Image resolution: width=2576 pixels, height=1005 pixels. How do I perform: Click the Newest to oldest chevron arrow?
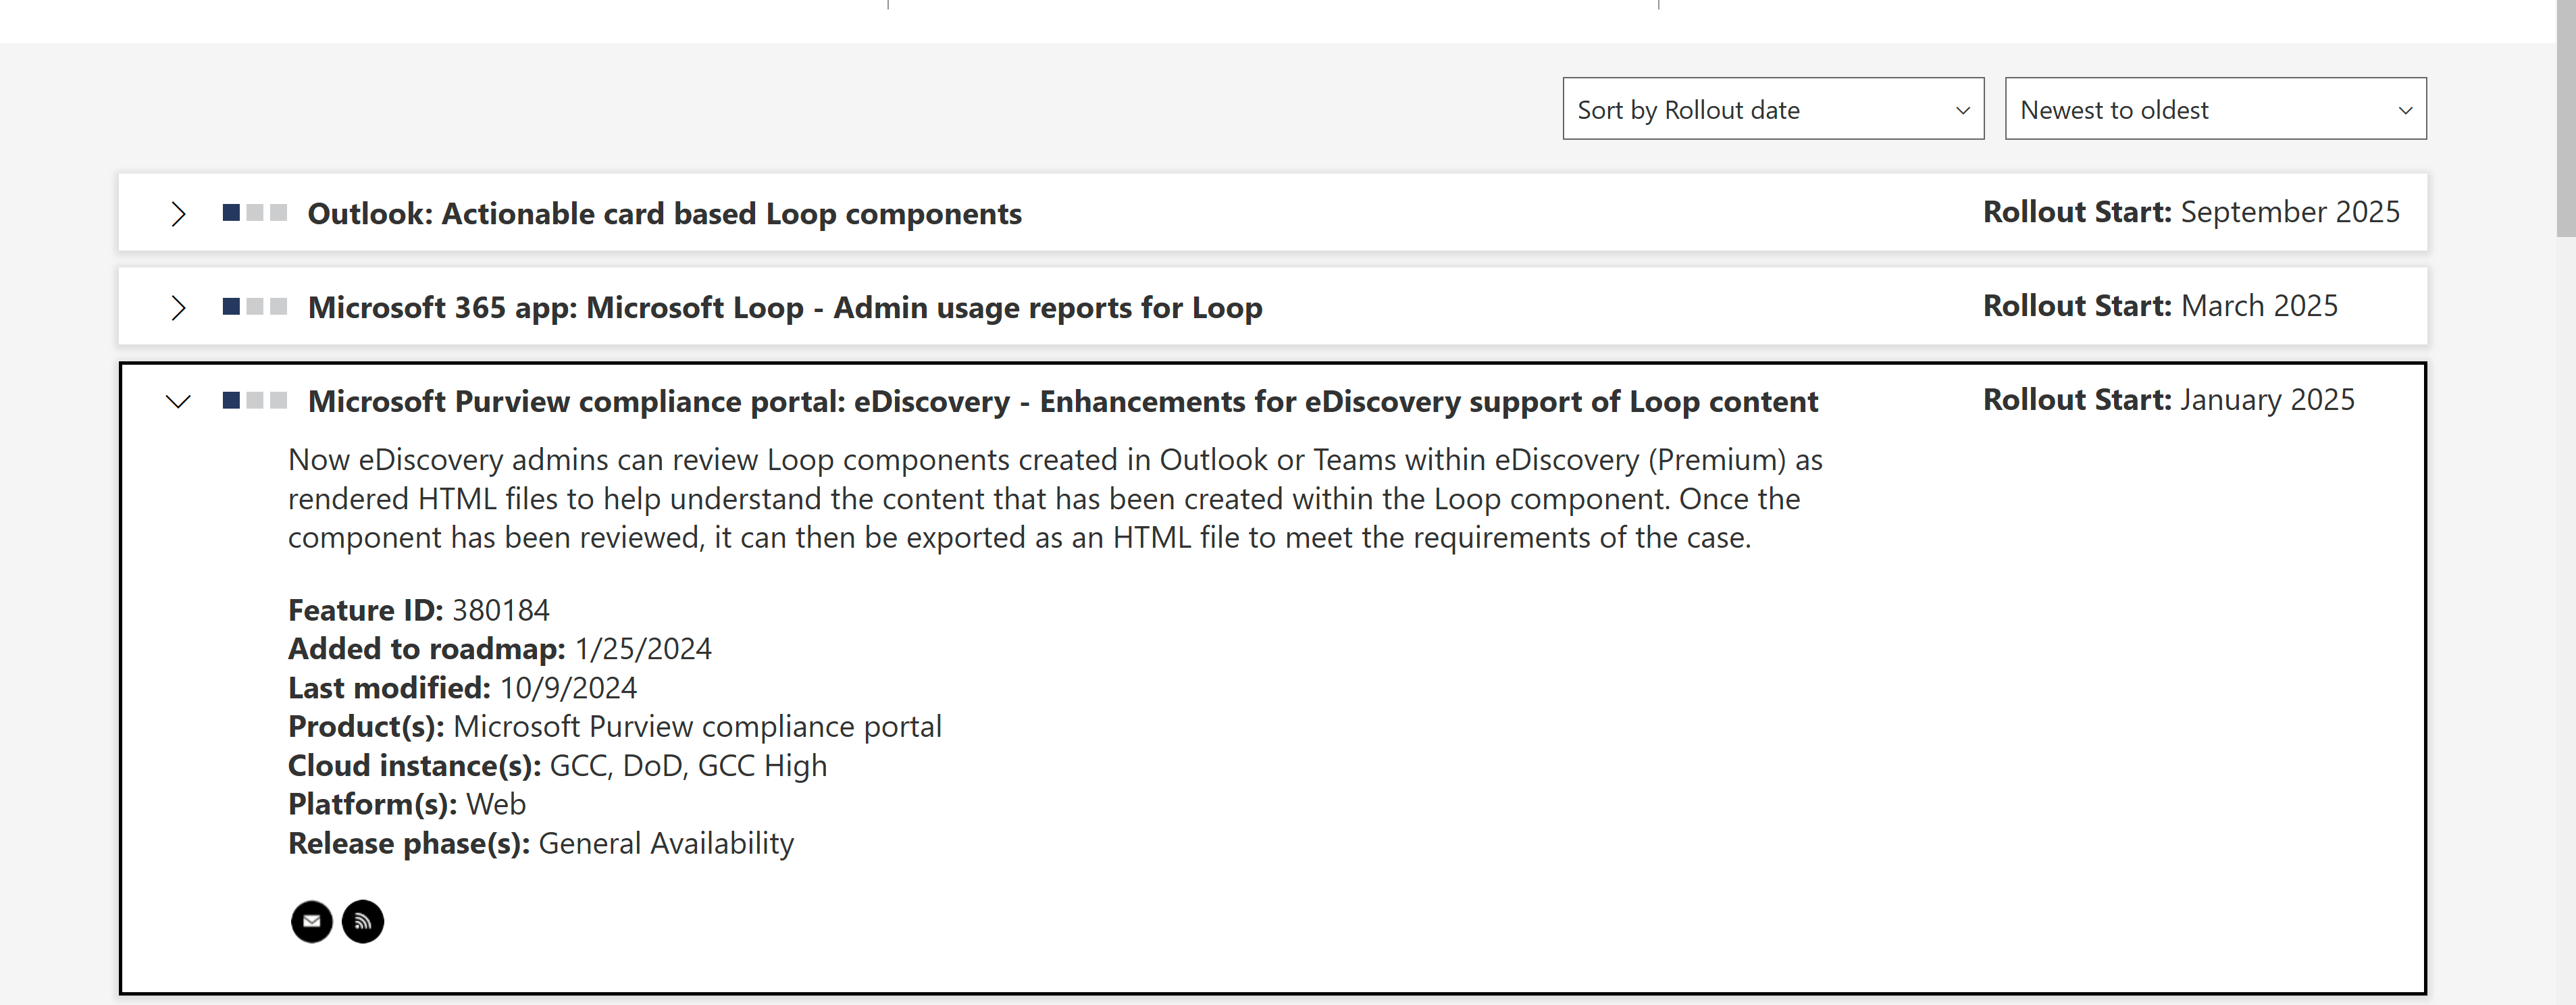click(2405, 110)
